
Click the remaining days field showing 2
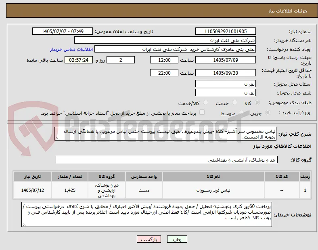(121, 60)
